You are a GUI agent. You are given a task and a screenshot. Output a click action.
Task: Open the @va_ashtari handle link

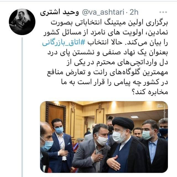[103, 12]
